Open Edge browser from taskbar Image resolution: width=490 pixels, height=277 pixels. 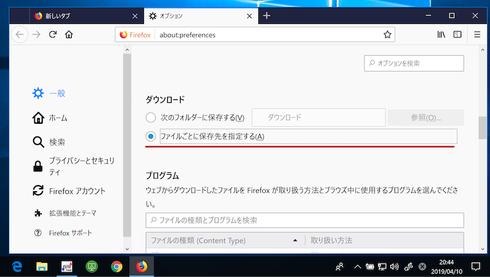(17, 267)
